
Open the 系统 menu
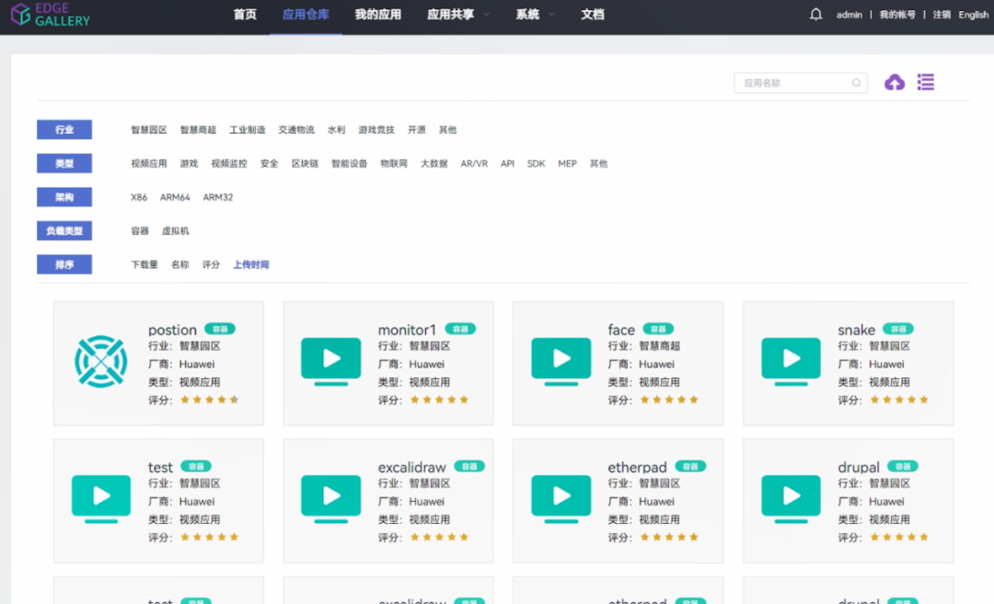tap(527, 14)
